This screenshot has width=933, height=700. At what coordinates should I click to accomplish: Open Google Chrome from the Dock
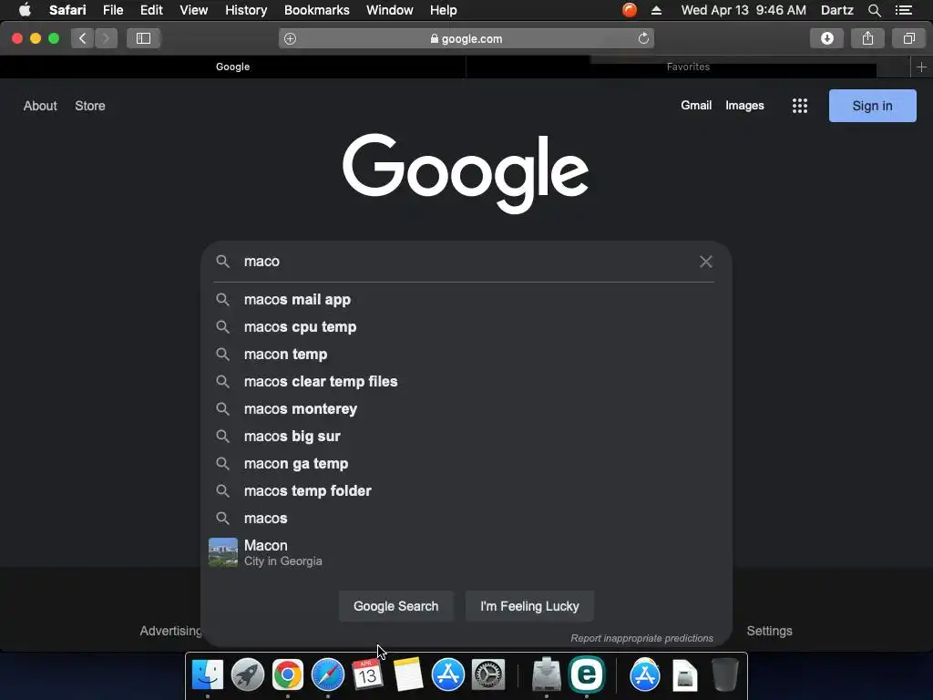288,675
